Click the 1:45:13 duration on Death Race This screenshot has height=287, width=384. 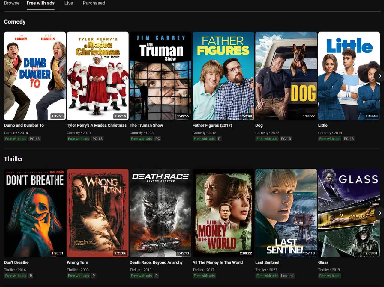click(x=183, y=253)
